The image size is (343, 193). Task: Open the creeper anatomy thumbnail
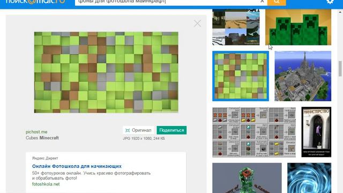click(247, 178)
